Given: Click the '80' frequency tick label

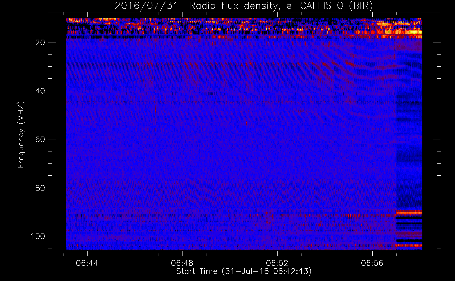Looking at the screenshot, I should (40, 188).
